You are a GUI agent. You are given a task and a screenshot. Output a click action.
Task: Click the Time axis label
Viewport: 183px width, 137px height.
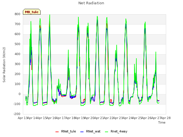click(162, 122)
